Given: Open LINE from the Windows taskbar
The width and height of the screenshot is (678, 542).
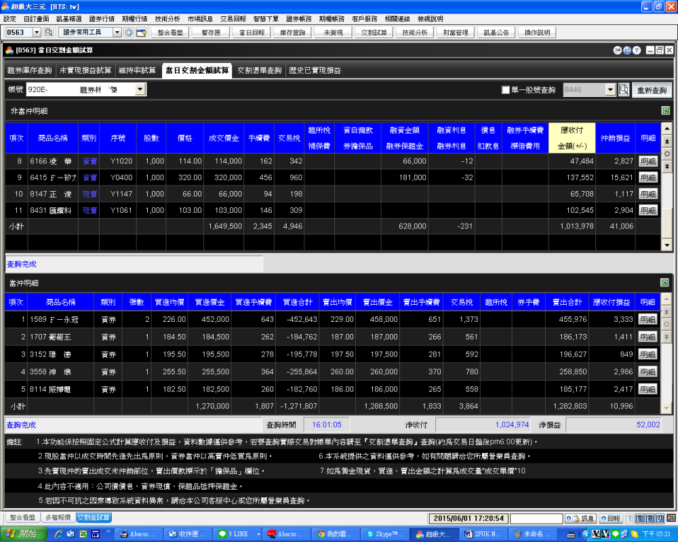Looking at the screenshot, I should [x=237, y=534].
